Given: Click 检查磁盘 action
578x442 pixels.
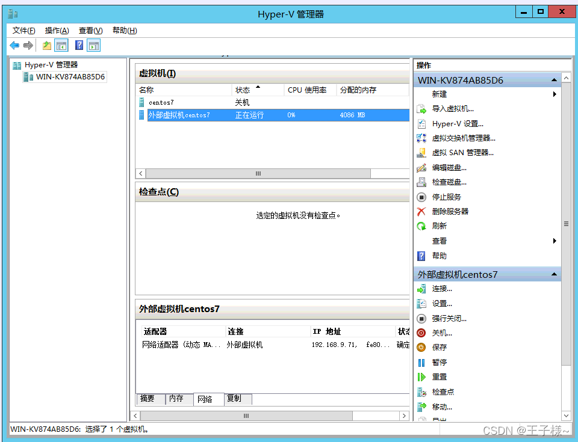Looking at the screenshot, I should [x=449, y=182].
